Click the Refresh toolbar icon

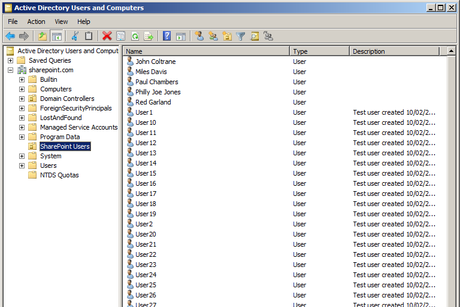(135, 36)
